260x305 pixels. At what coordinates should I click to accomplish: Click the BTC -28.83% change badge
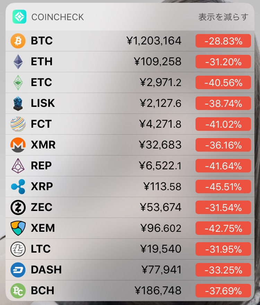click(x=223, y=41)
